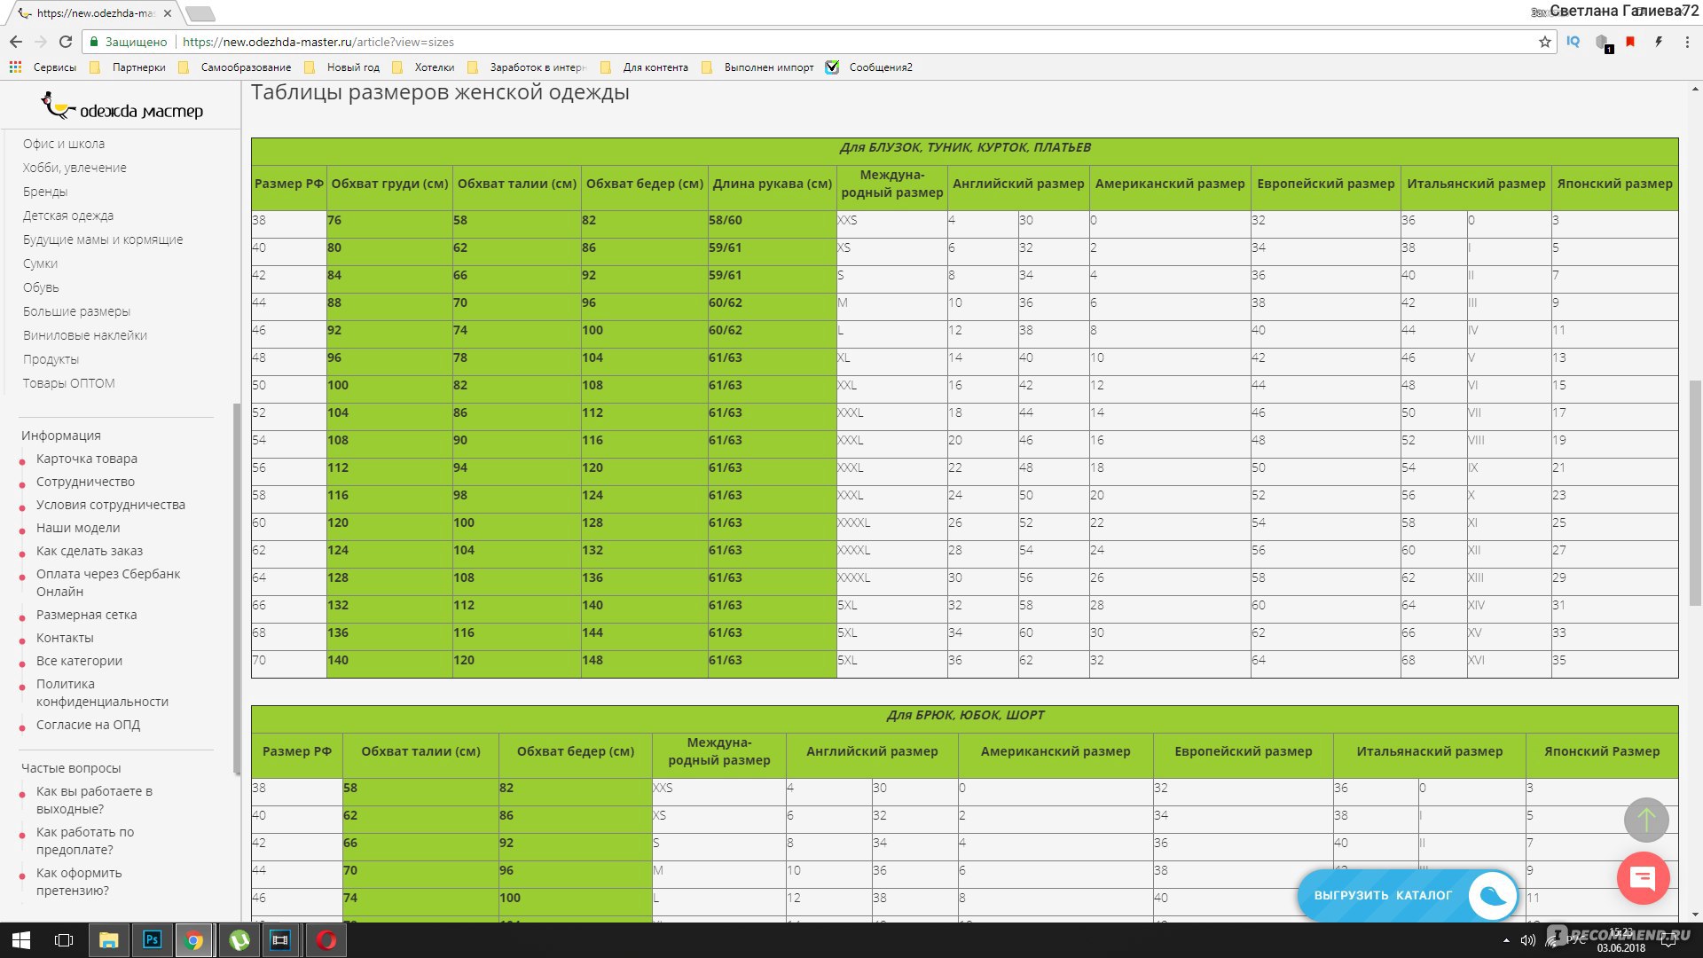Open the Партнерки bookmark folder

129,67
